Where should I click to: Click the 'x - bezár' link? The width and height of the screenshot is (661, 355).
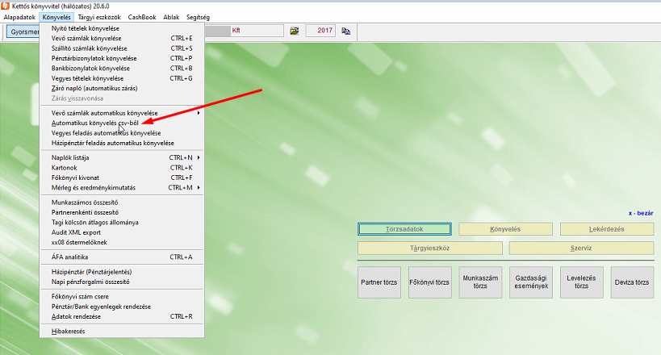click(x=641, y=214)
